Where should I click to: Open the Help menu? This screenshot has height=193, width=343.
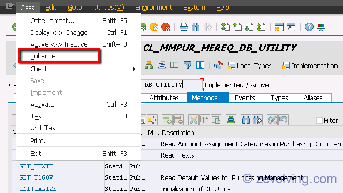point(222,8)
